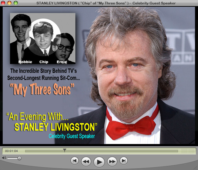Close the window with the red button
Screen dimensions: 198x170
click(3, 3)
